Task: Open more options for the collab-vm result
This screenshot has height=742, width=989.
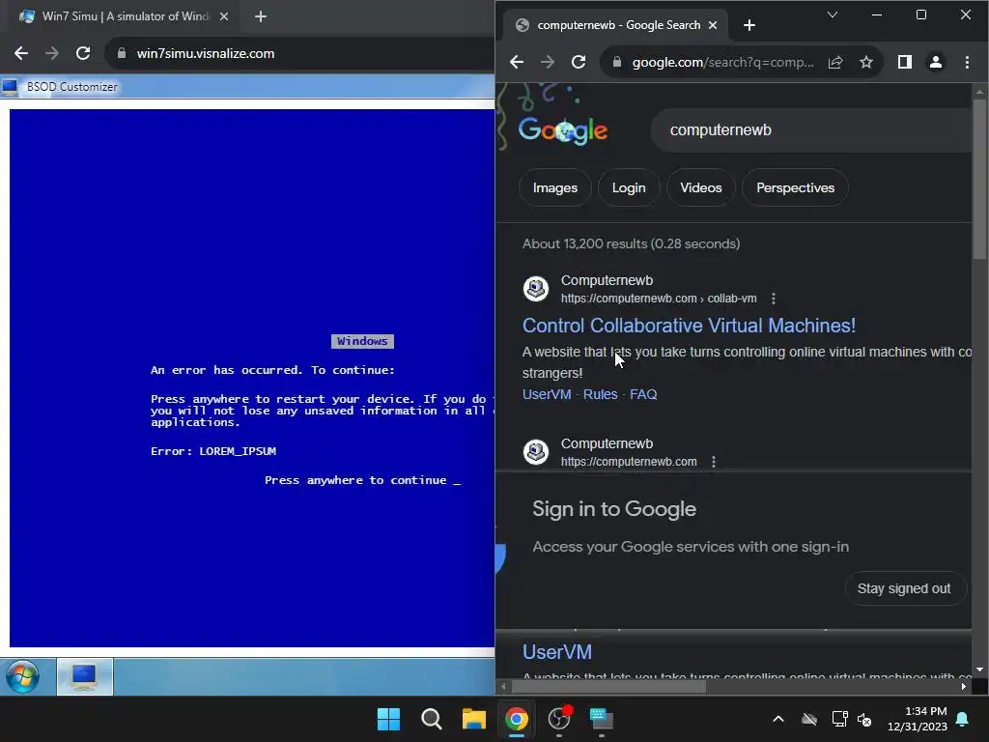Action: click(x=774, y=299)
